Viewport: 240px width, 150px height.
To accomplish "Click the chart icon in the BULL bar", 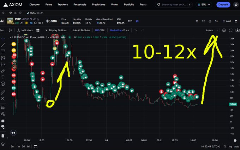I will 15,13.
